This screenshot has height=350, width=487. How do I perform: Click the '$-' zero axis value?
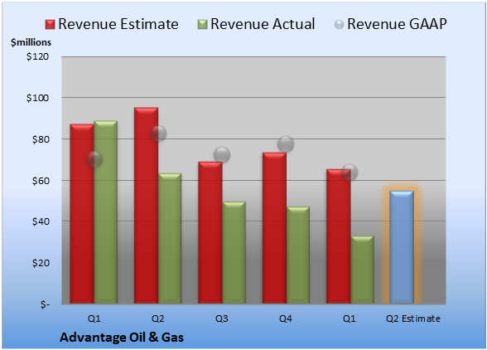[45, 304]
